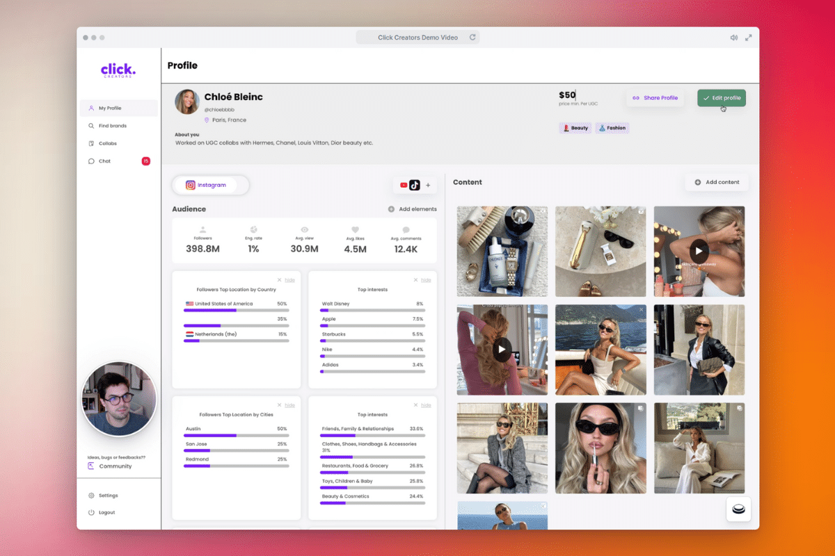Click the Starbucks interest row
This screenshot has width=835, height=556.
tap(372, 337)
